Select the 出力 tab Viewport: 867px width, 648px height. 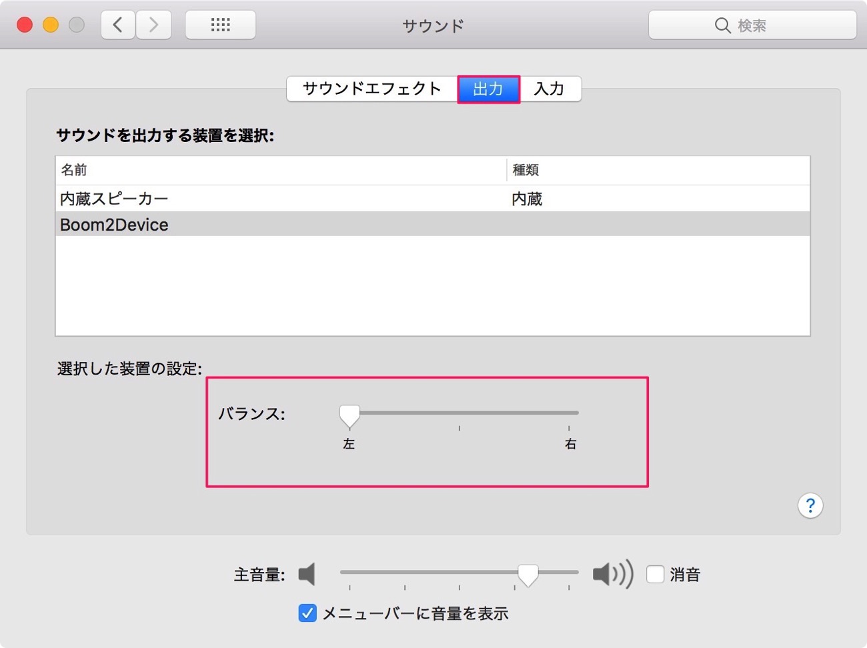tap(488, 89)
